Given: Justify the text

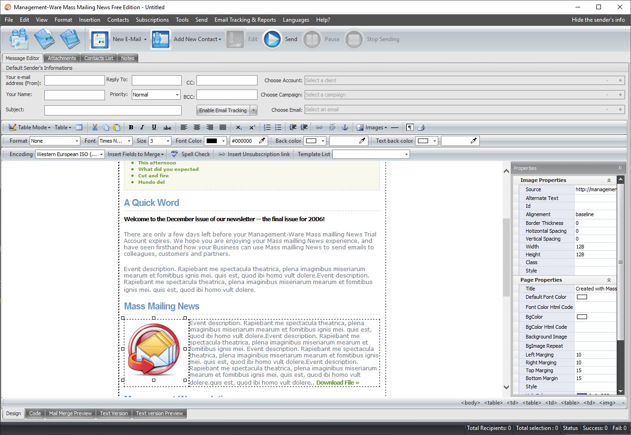Looking at the screenshot, I should click(223, 127).
